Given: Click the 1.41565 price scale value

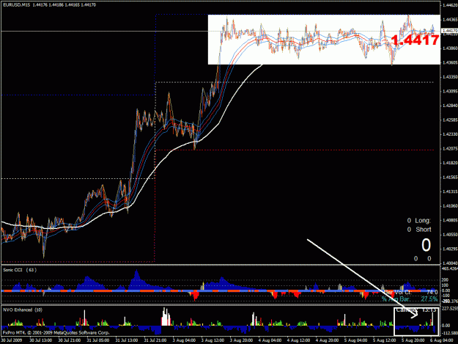Looking at the screenshot, I should [x=450, y=177].
